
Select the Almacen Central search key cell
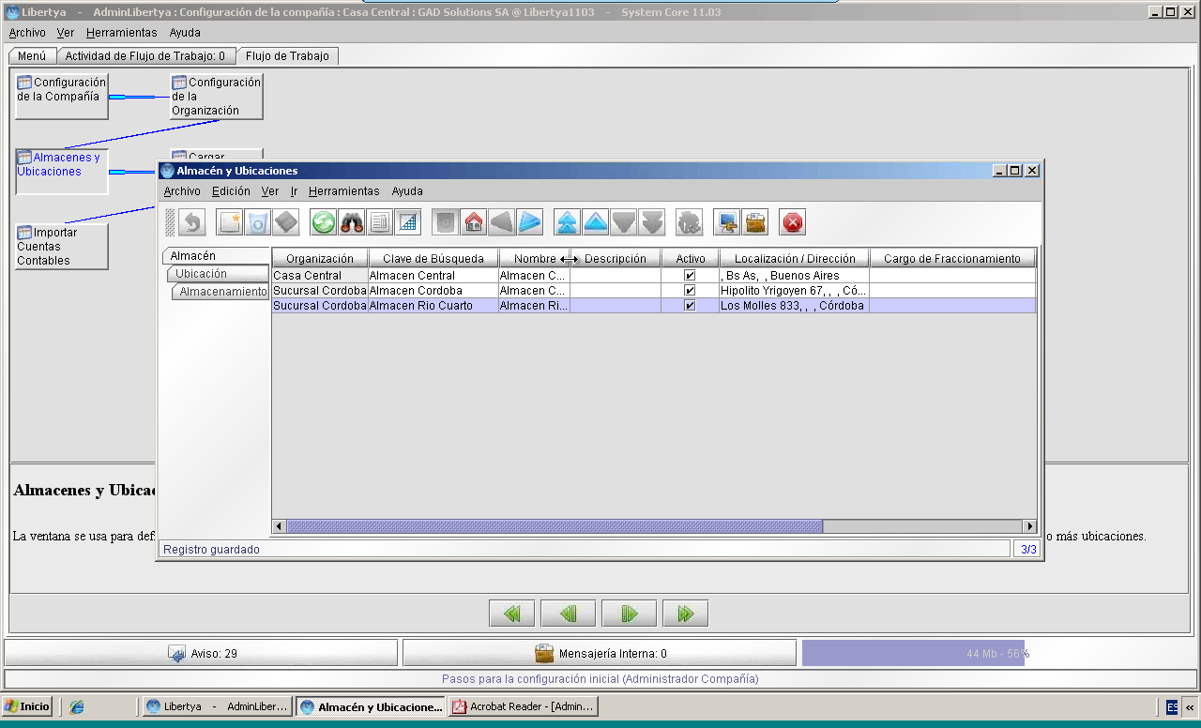(x=433, y=276)
